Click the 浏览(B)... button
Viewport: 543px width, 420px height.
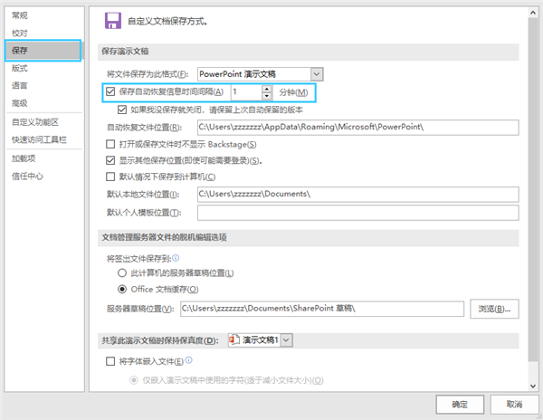(494, 309)
